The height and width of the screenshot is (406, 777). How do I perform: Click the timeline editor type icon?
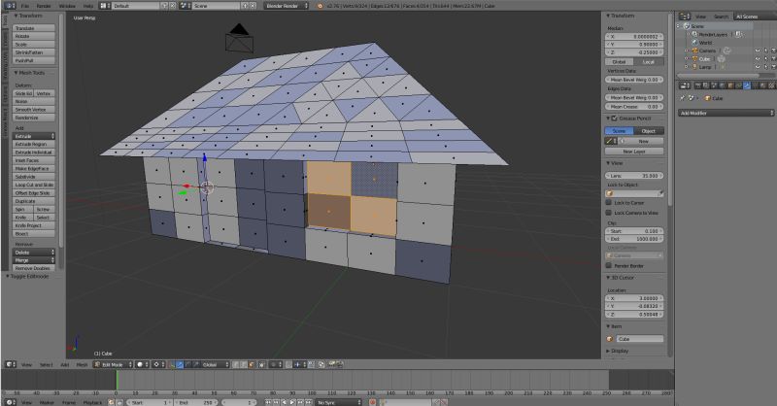pyautogui.click(x=10, y=402)
